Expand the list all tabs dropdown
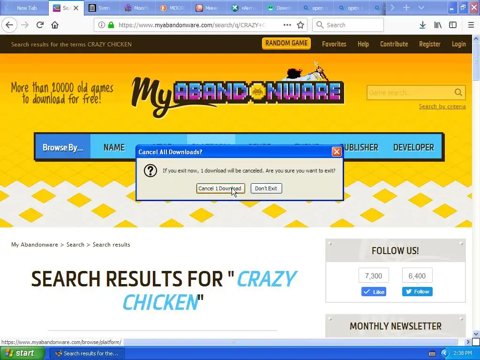Image resolution: width=480 pixels, height=360 pixels. (x=421, y=7)
